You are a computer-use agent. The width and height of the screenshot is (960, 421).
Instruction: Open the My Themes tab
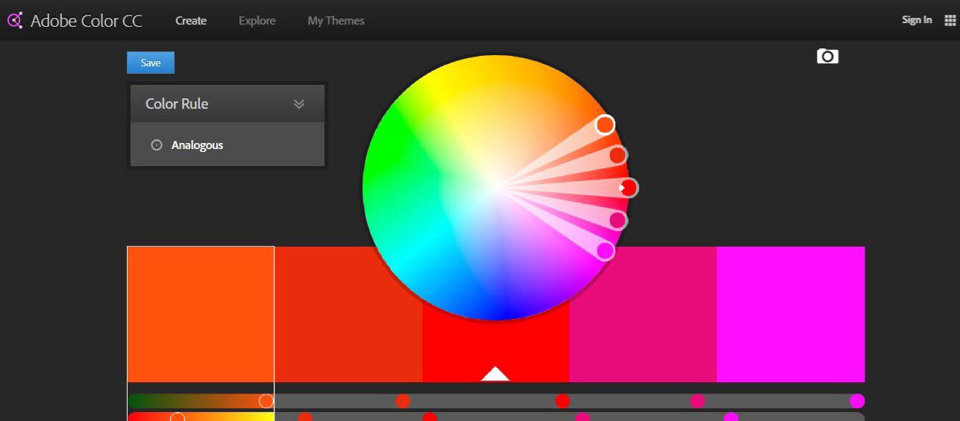click(336, 20)
